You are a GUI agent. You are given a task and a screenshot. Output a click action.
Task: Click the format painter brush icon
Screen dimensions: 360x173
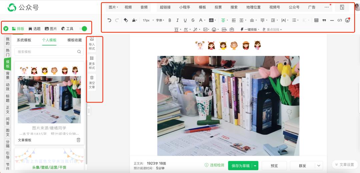pyautogui.click(x=134, y=20)
